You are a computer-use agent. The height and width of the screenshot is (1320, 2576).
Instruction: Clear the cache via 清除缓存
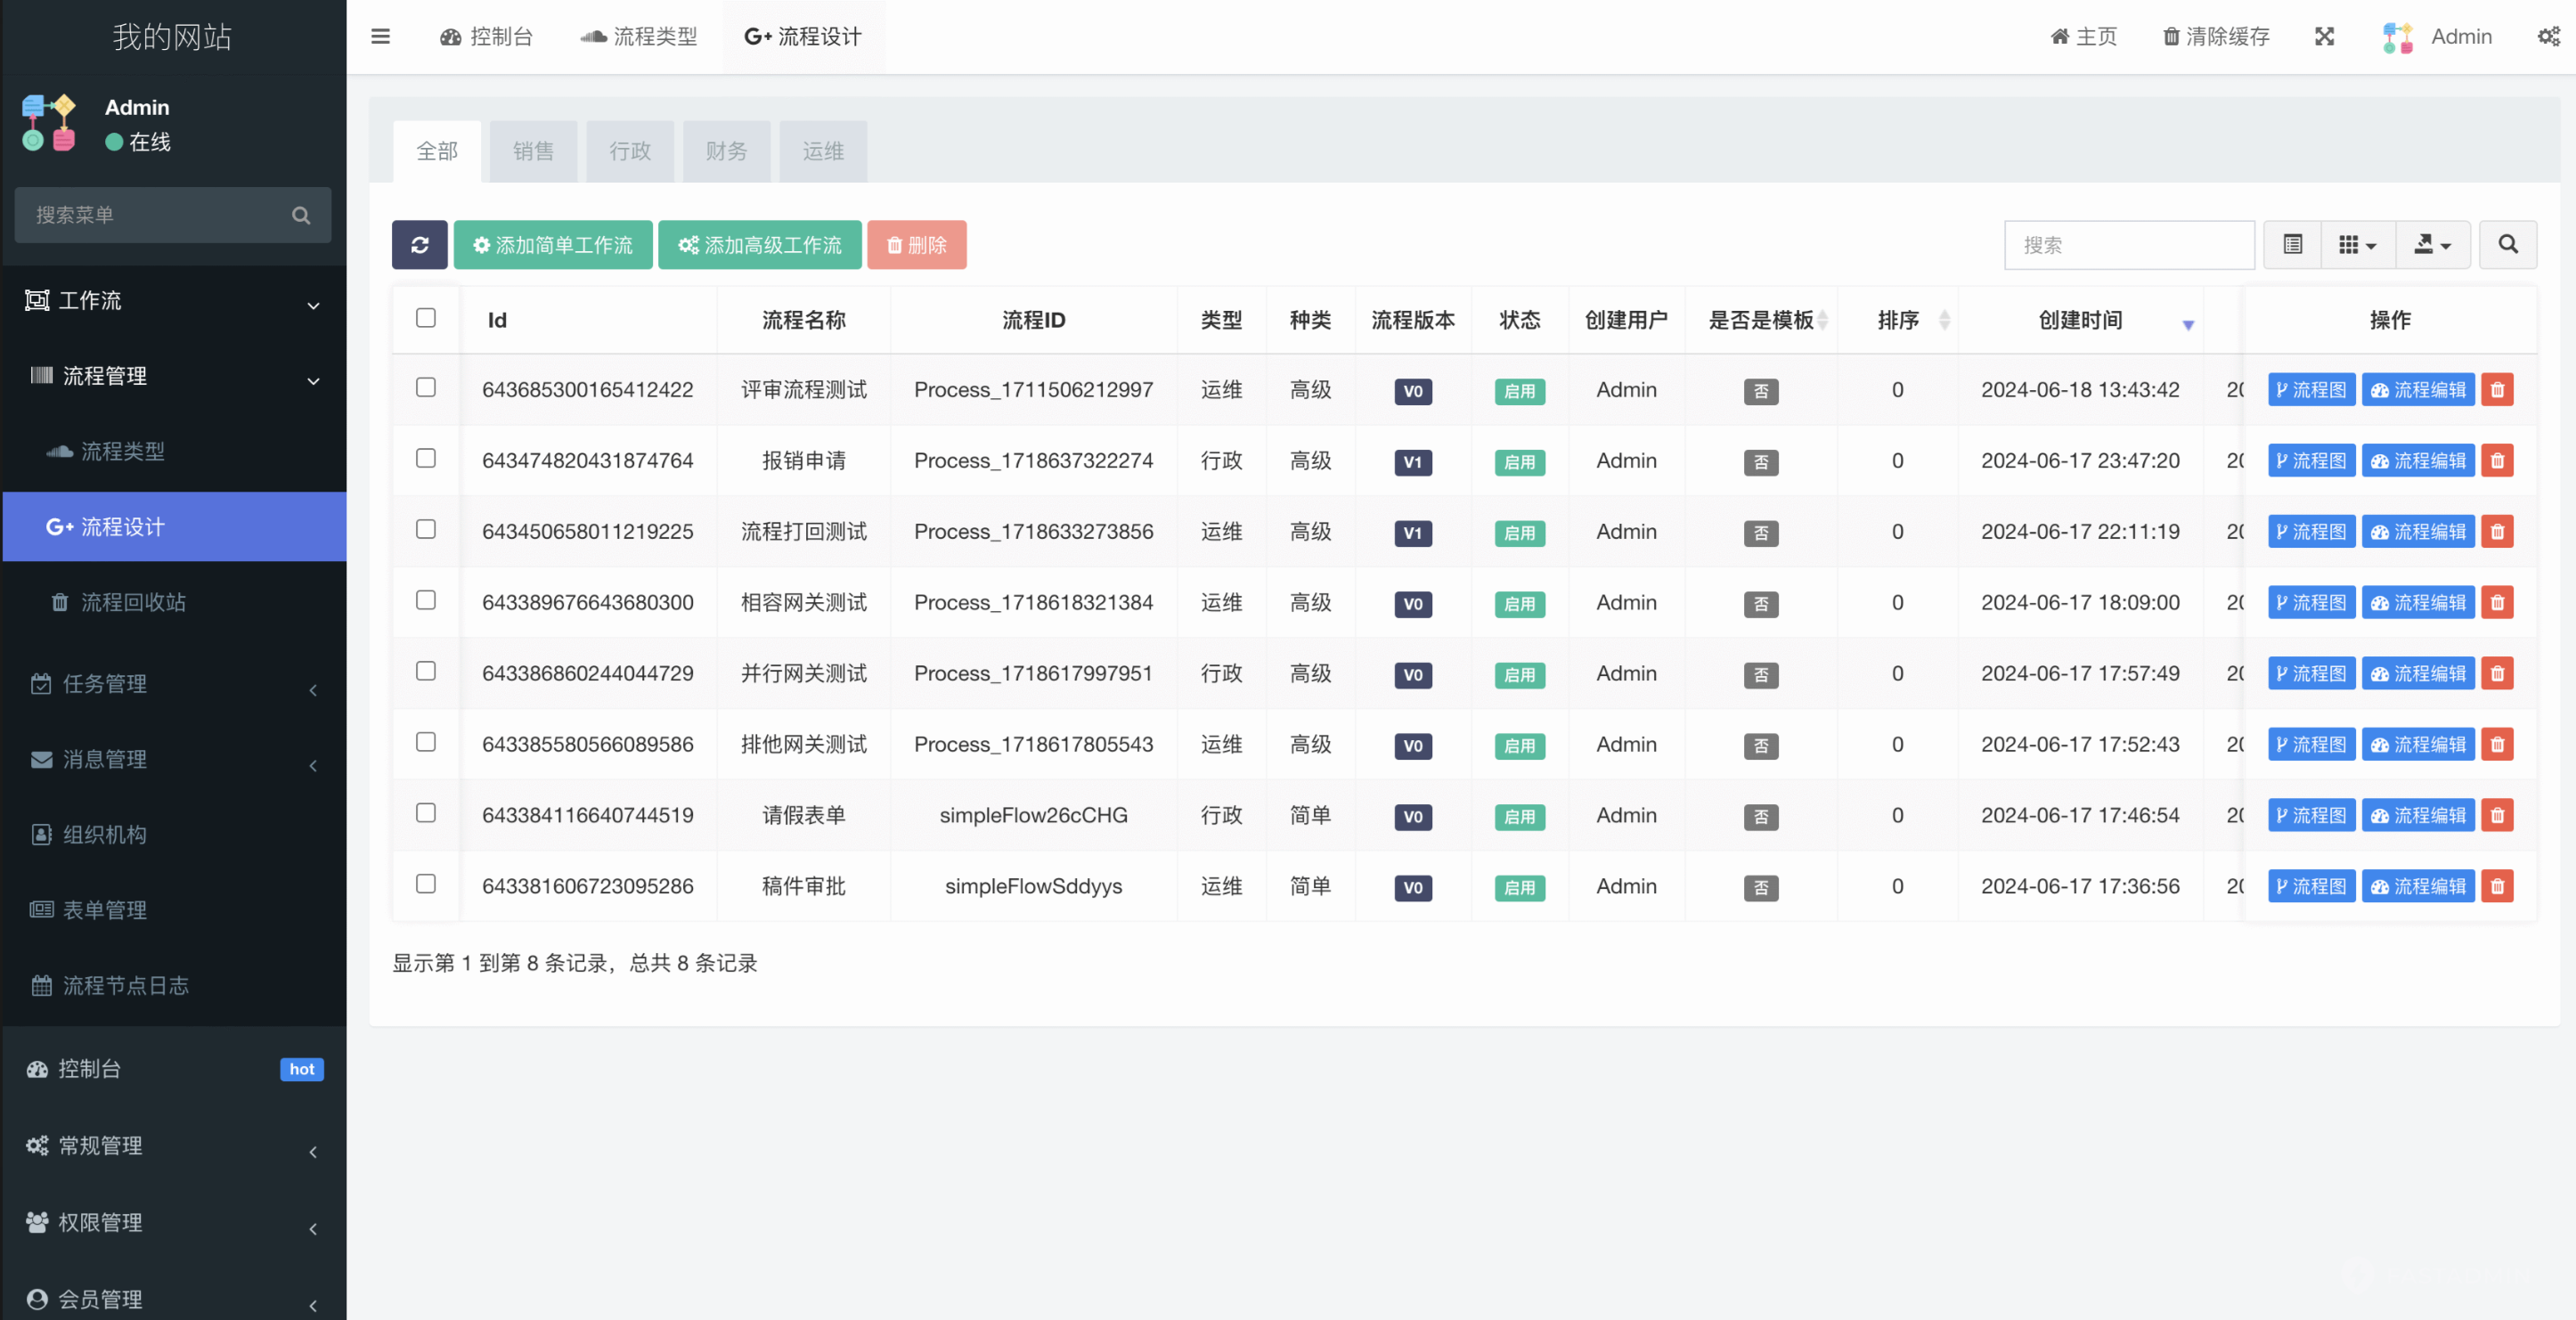point(2214,36)
